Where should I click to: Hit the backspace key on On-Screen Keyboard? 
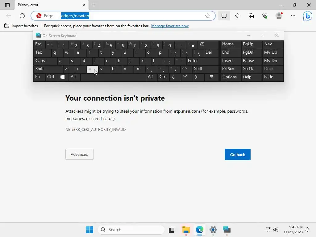click(x=208, y=44)
